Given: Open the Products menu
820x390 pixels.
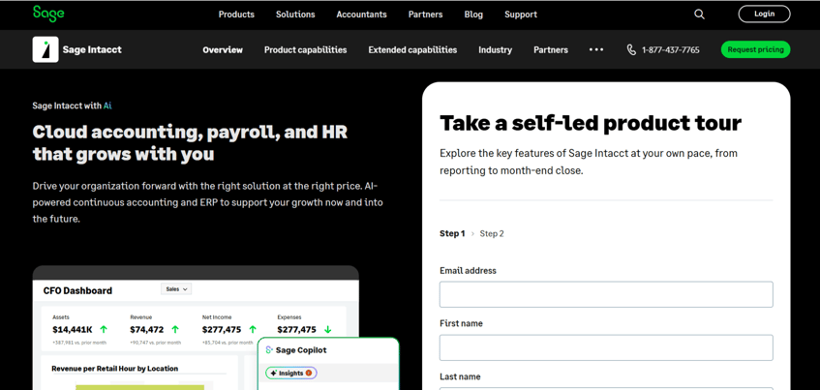Looking at the screenshot, I should [236, 15].
